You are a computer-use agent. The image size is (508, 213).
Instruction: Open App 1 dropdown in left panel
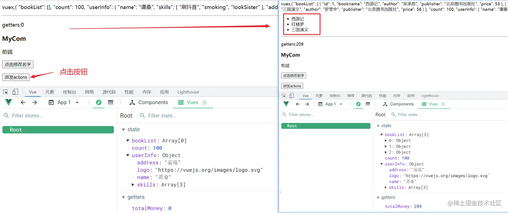coord(64,102)
